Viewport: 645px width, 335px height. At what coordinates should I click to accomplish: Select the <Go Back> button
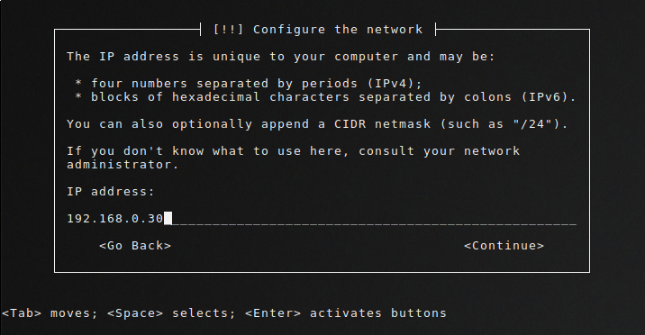(135, 245)
